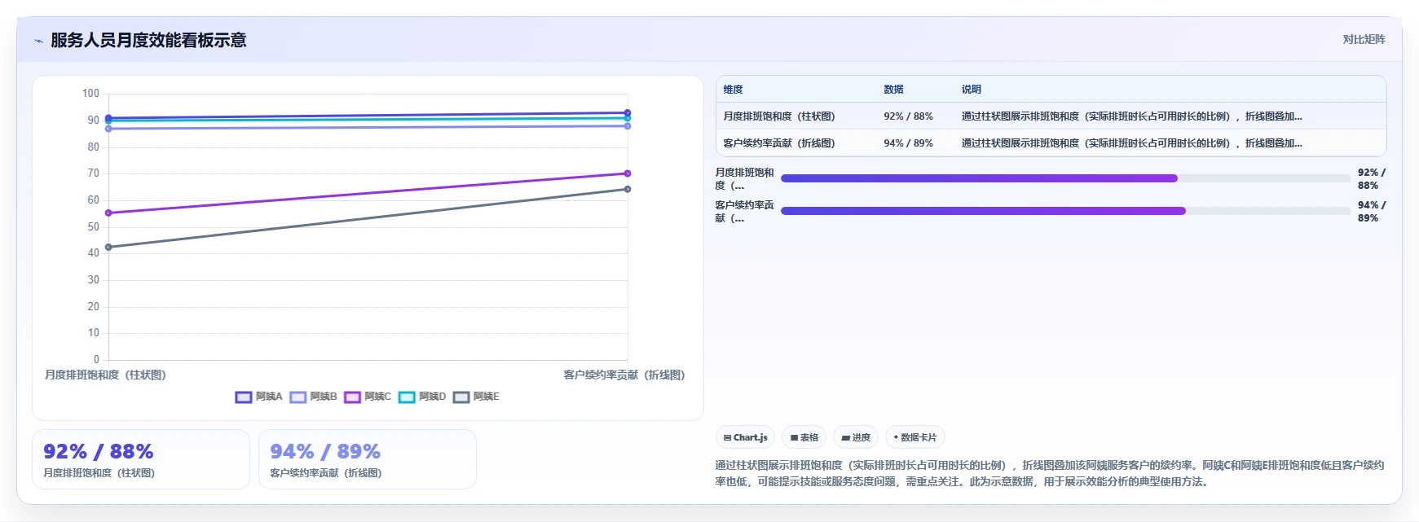Hide 阿姨E series via legend

tap(477, 397)
